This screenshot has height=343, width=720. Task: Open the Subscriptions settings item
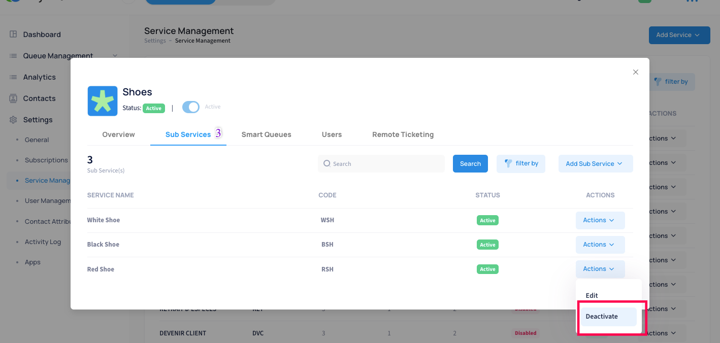click(46, 160)
